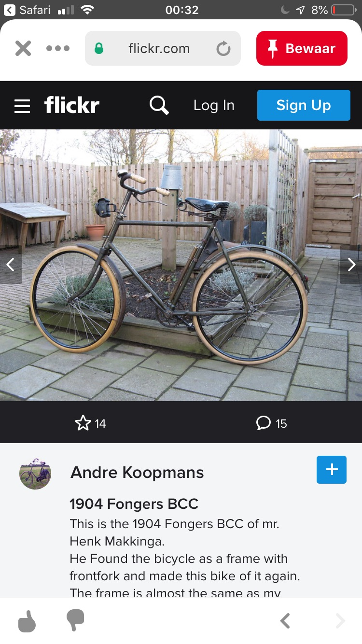
Task: Open the Flickr hamburger menu
Action: point(22,106)
